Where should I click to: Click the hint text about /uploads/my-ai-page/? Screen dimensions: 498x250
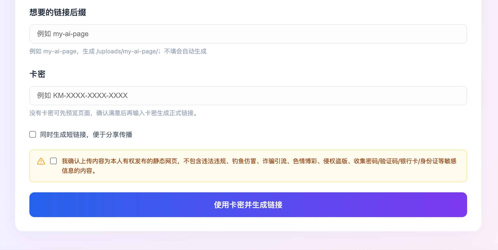[118, 51]
